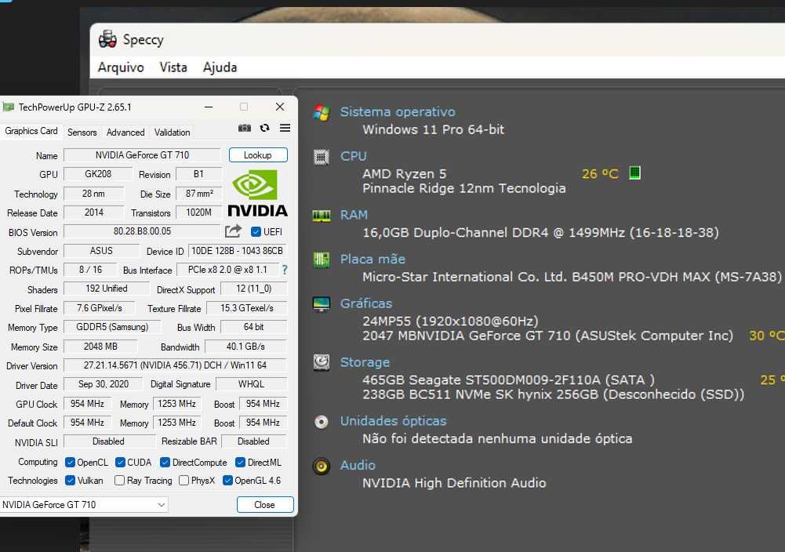785x552 pixels.
Task: Switch to the Advanced tab
Action: coord(125,133)
